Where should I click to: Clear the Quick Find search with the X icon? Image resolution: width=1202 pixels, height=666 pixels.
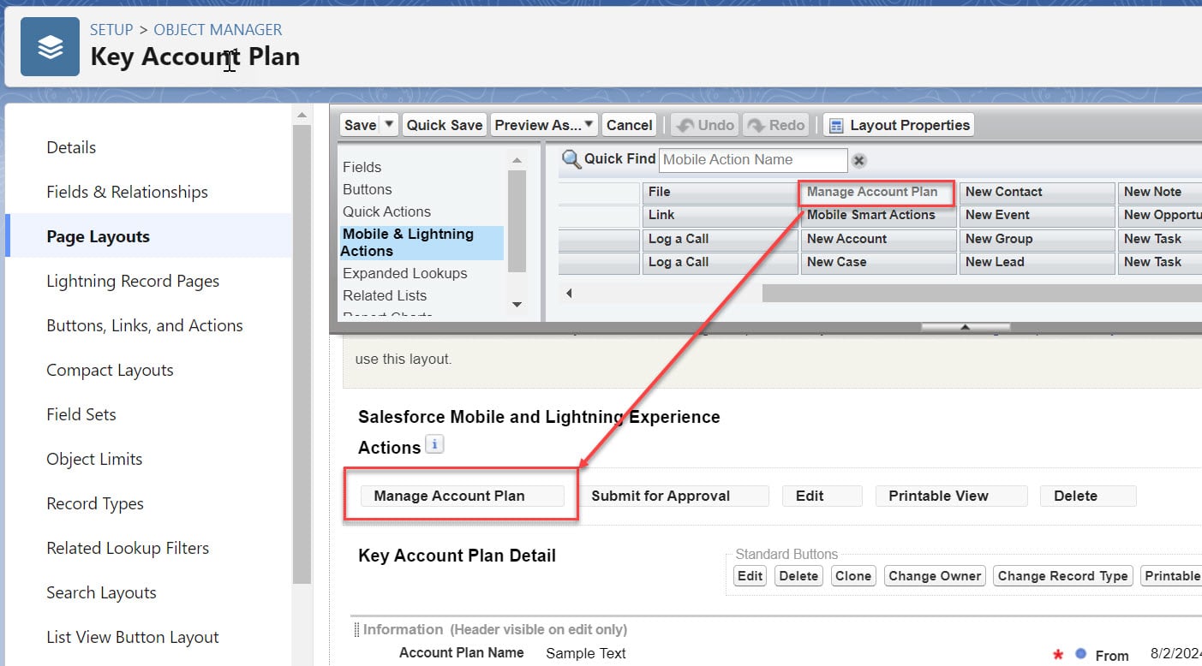tap(858, 159)
